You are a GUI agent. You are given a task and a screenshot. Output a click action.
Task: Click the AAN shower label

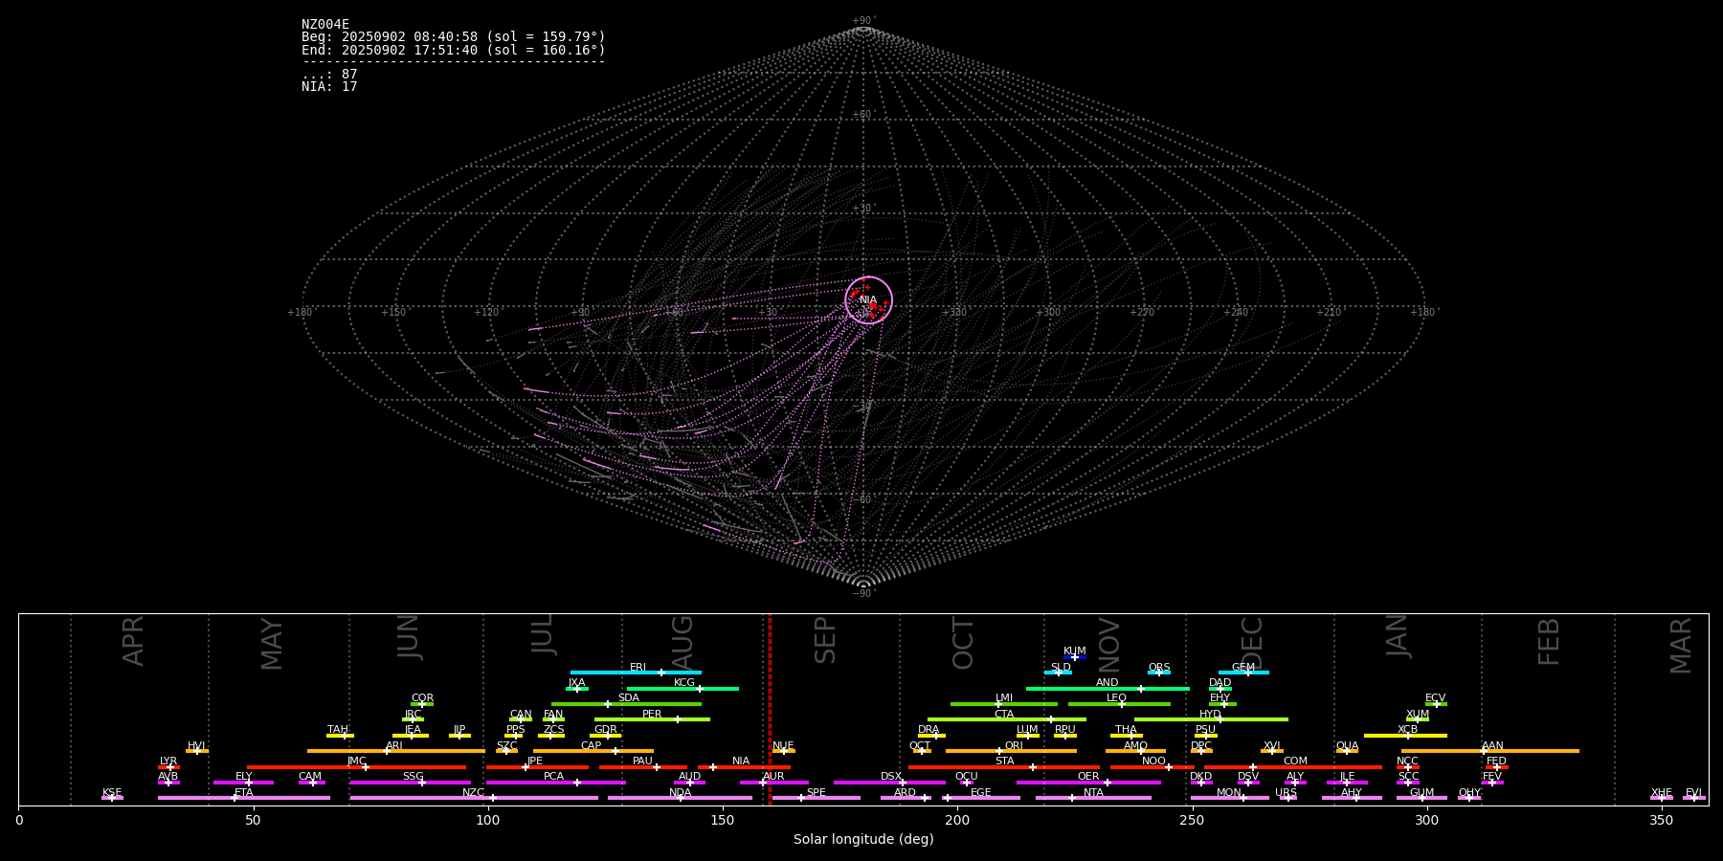point(1493,746)
